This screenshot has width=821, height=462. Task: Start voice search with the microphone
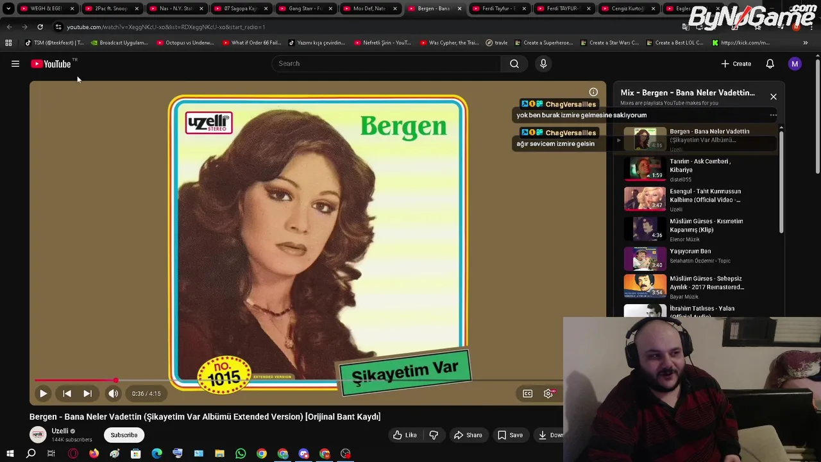(543, 64)
